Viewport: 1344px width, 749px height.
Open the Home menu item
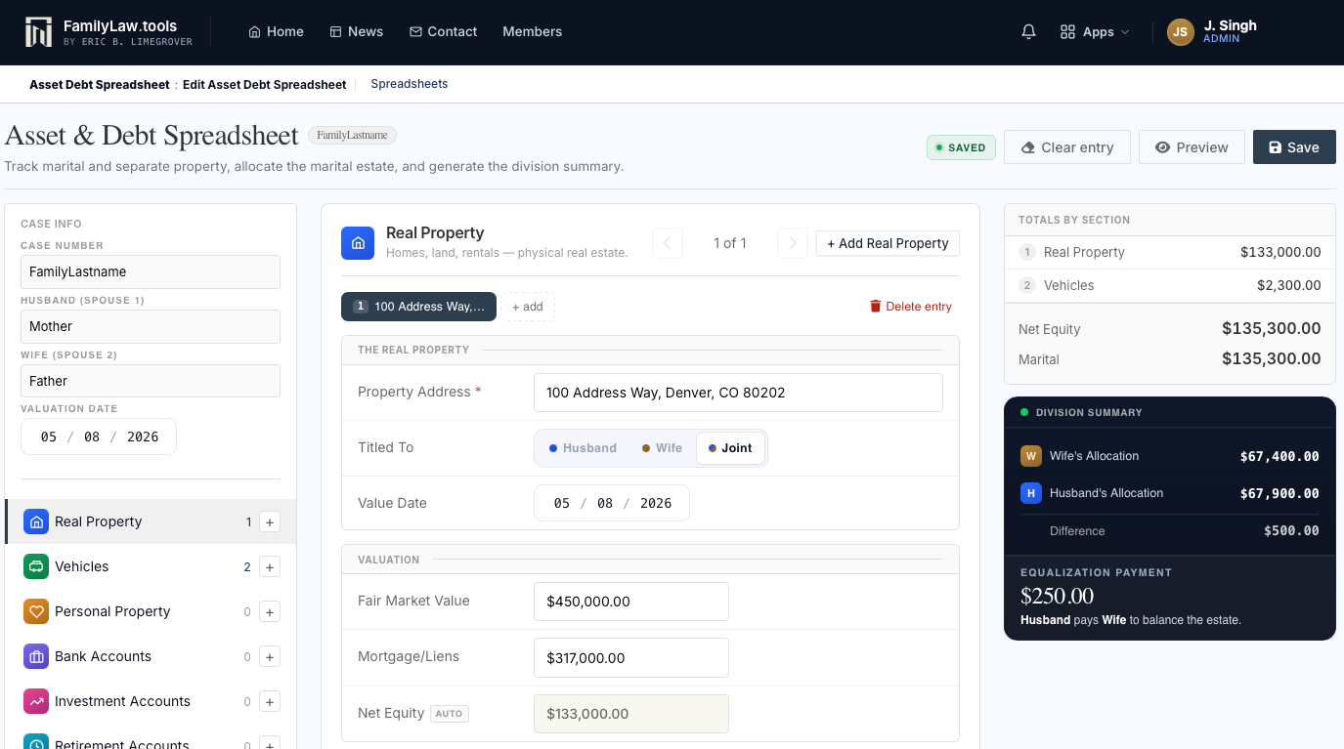click(276, 32)
